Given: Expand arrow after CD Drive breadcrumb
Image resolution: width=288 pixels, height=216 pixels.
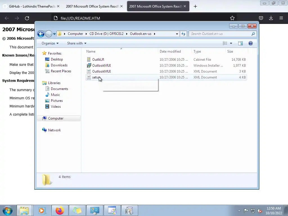Looking at the screenshot, I should point(127,34).
